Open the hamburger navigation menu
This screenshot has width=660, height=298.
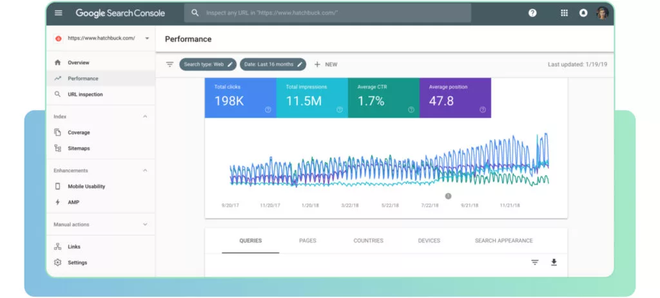[x=59, y=13]
